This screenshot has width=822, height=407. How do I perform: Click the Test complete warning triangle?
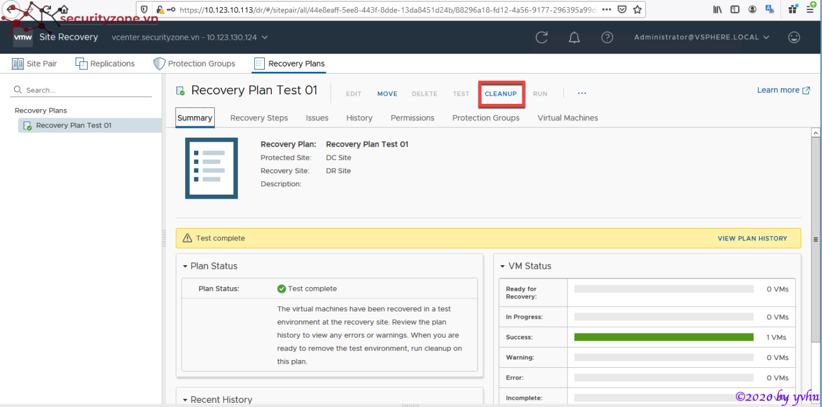(x=188, y=238)
